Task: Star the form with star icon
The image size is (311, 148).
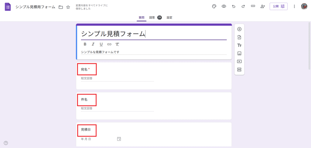Action: (68, 7)
